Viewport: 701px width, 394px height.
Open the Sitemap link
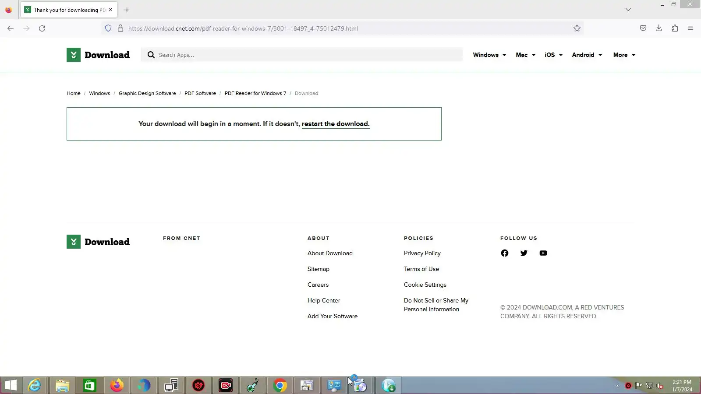click(319, 269)
